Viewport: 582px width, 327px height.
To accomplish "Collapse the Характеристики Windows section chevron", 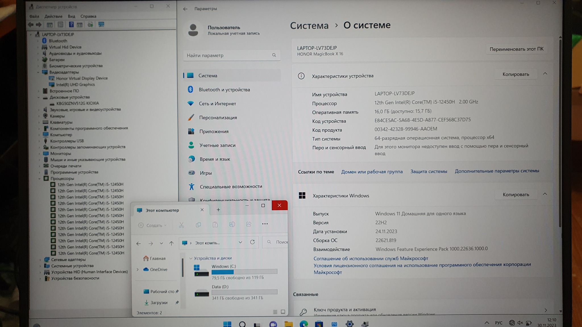I will click(545, 194).
